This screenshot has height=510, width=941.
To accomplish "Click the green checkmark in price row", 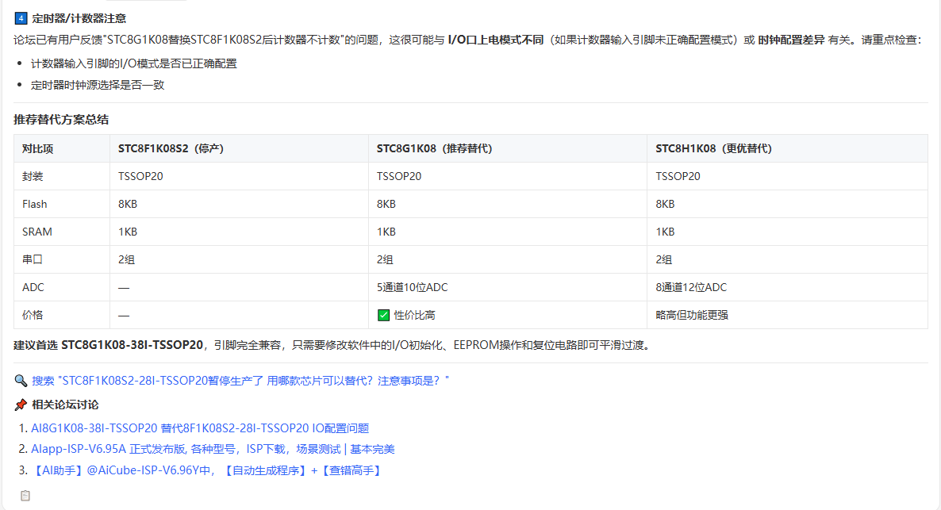I will point(383,315).
